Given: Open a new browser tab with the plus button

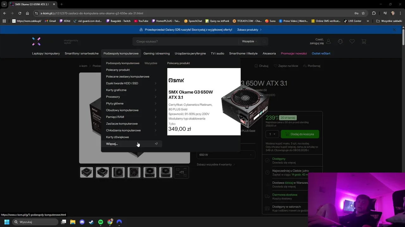Looking at the screenshot, I should pos(61,4).
